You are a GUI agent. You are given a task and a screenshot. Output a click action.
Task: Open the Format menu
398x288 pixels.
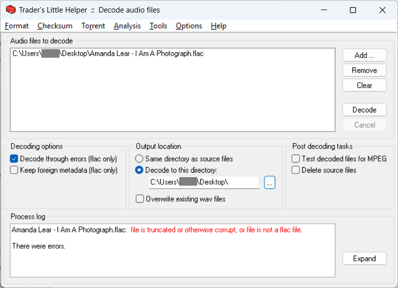pyautogui.click(x=17, y=26)
